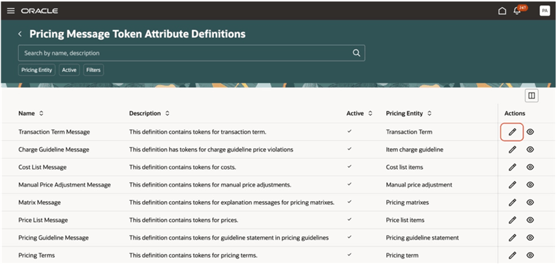The image size is (557, 265).
Task: Select the Charge Guideline Message name cell
Action: pyautogui.click(x=53, y=149)
